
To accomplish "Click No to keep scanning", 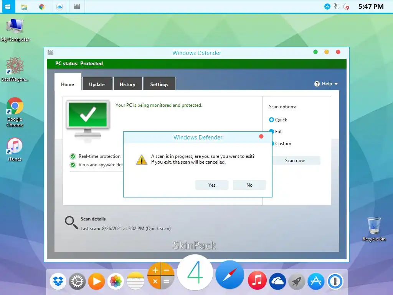I will coord(249,185).
